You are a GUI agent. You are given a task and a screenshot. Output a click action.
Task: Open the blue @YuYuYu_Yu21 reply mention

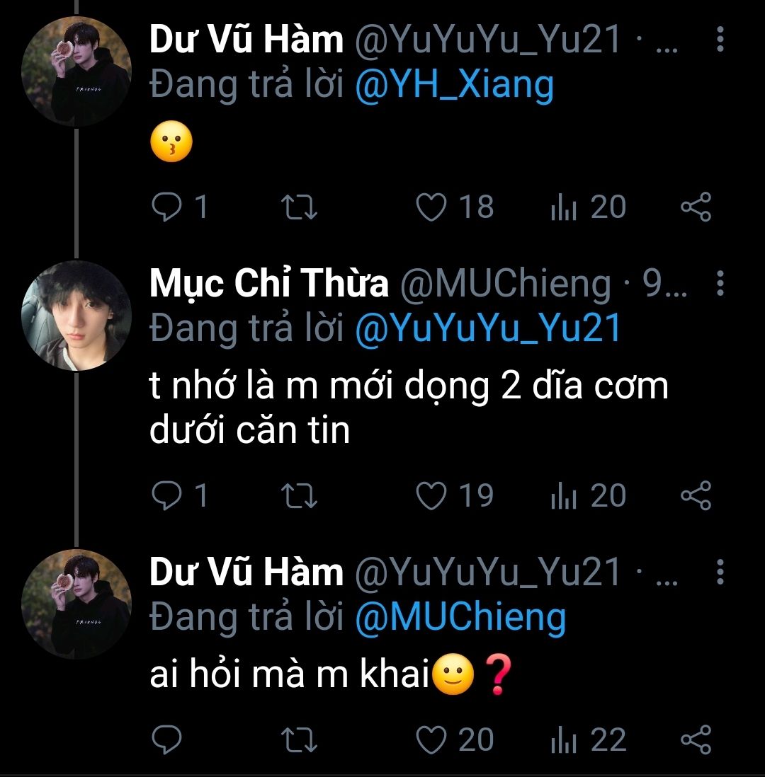click(487, 328)
